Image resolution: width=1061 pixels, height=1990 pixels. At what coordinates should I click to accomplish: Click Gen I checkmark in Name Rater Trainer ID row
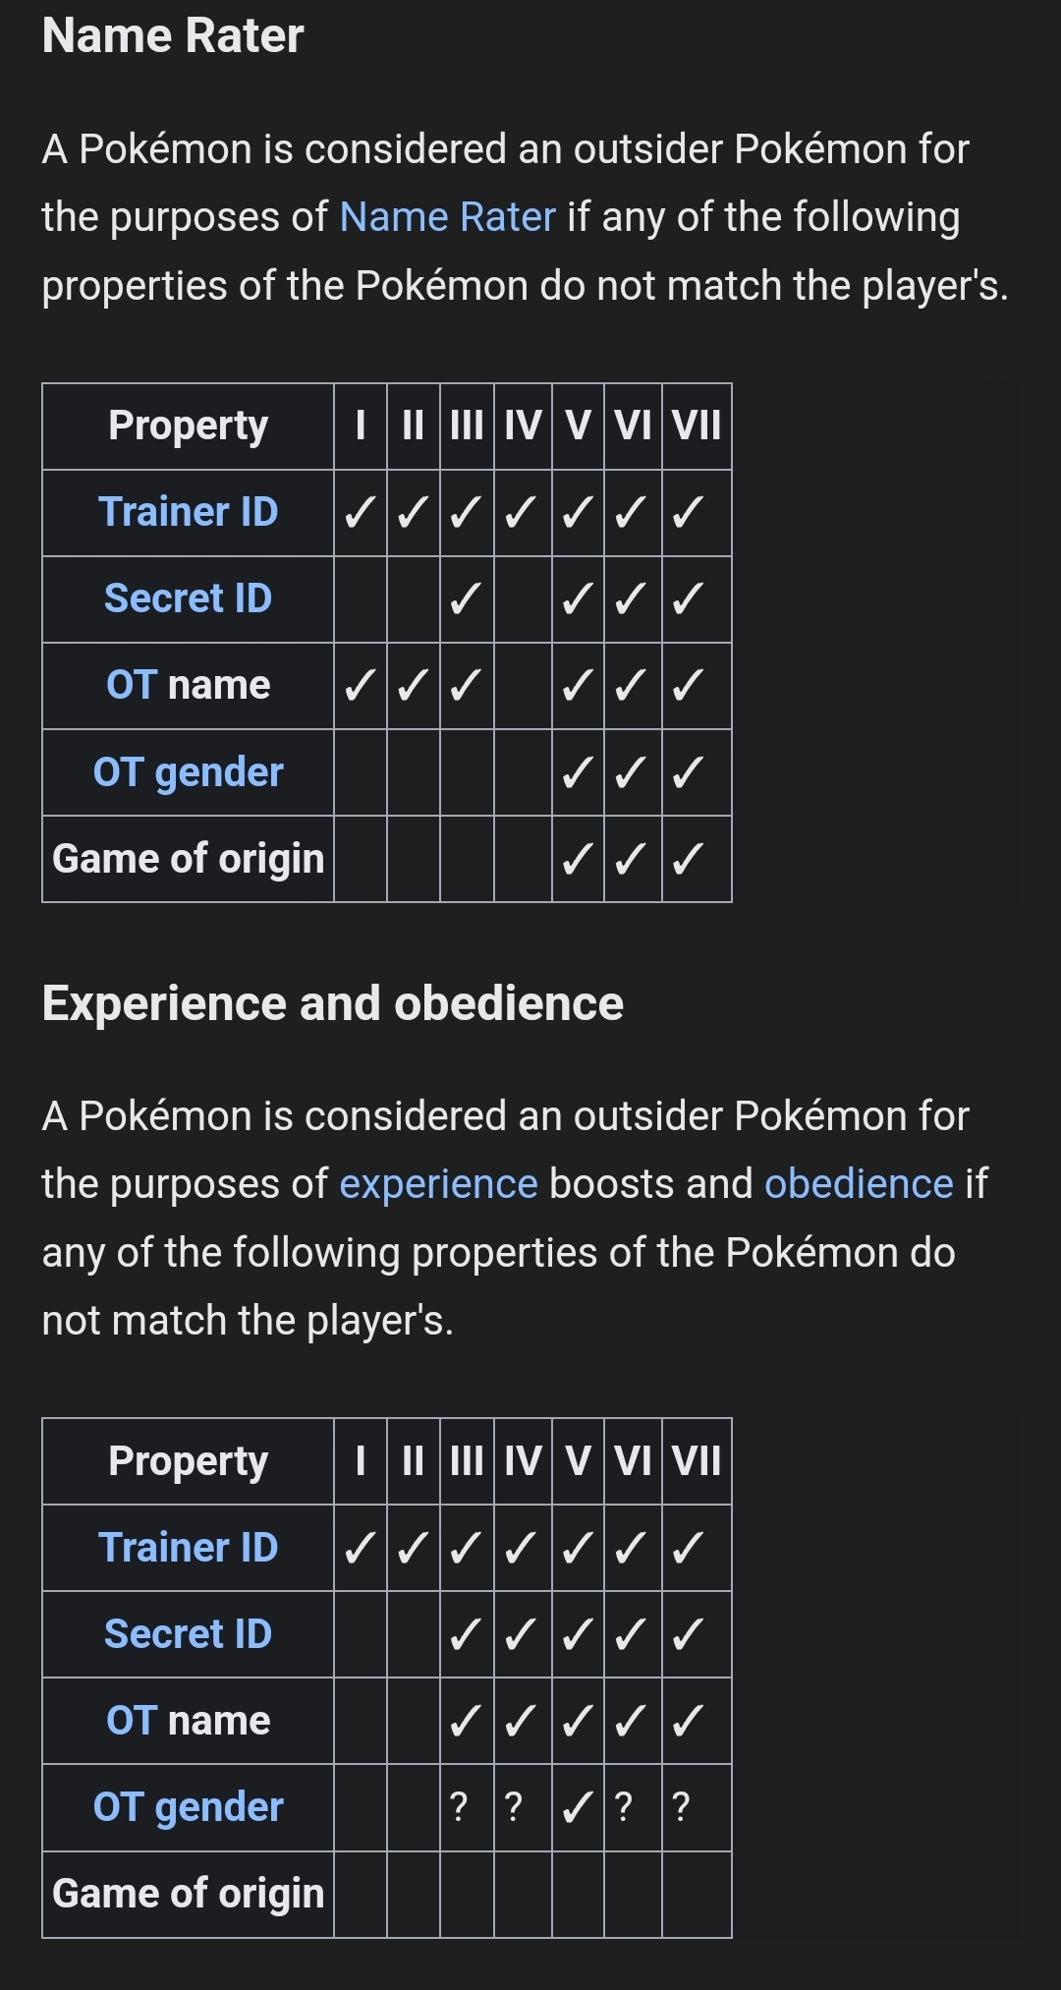pos(360,512)
